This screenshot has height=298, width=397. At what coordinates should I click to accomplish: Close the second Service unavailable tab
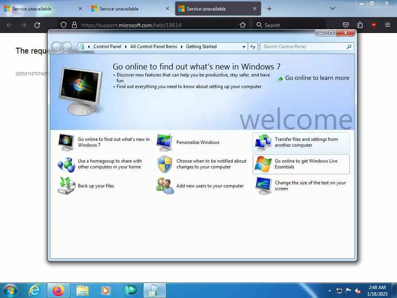[167, 9]
